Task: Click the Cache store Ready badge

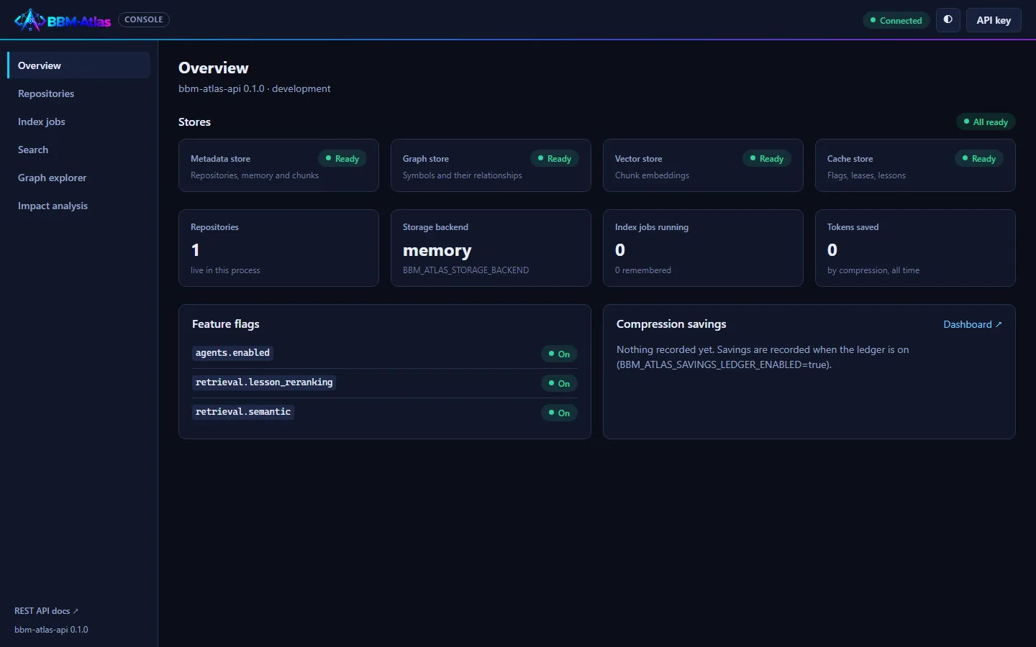Action: pos(979,158)
